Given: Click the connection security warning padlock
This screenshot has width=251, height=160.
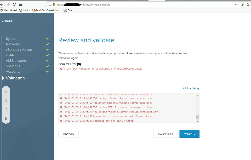Looking at the screenshot, I should tap(54, 4).
